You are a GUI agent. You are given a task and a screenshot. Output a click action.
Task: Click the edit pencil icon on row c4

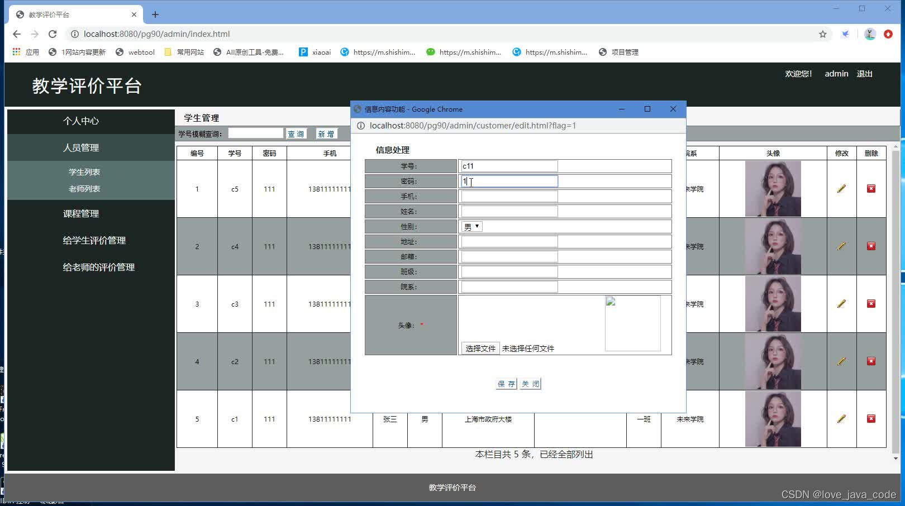841,246
